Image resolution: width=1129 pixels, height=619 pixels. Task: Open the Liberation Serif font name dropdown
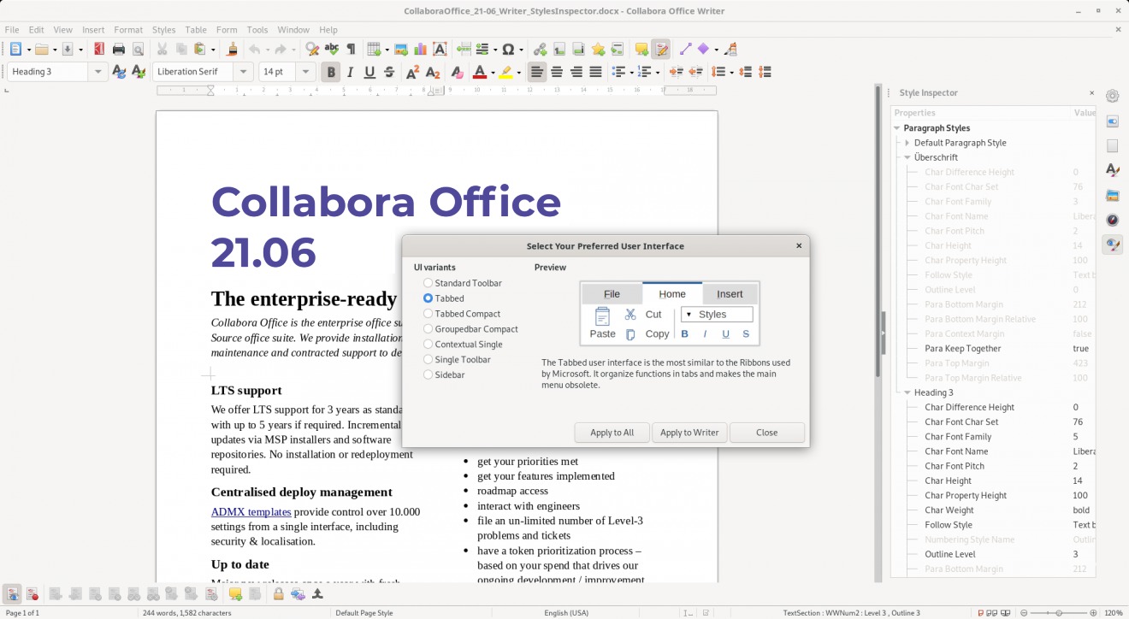pos(244,72)
